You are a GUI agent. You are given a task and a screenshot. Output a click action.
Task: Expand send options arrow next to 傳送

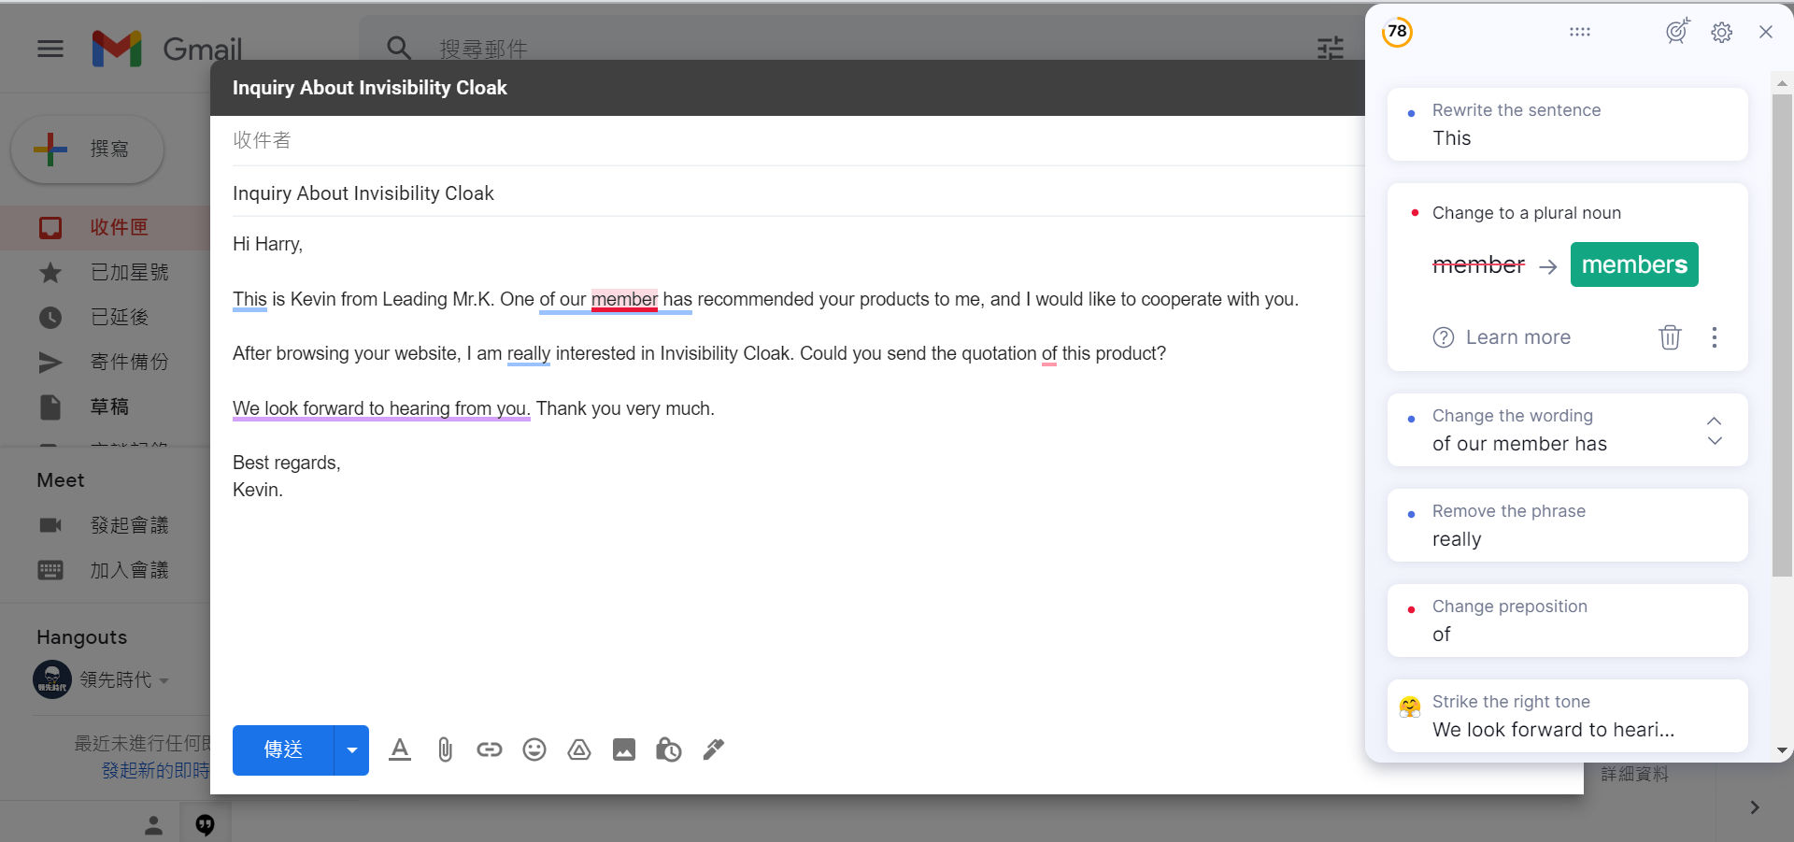click(x=352, y=750)
